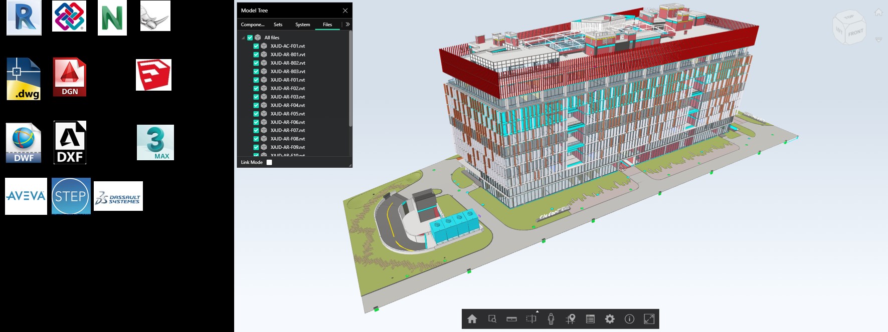Show more tabs via double chevron

(x=347, y=25)
